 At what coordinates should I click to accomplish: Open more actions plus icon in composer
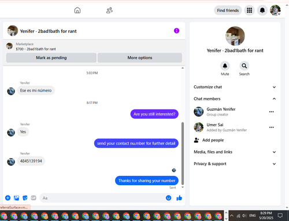click(8, 198)
